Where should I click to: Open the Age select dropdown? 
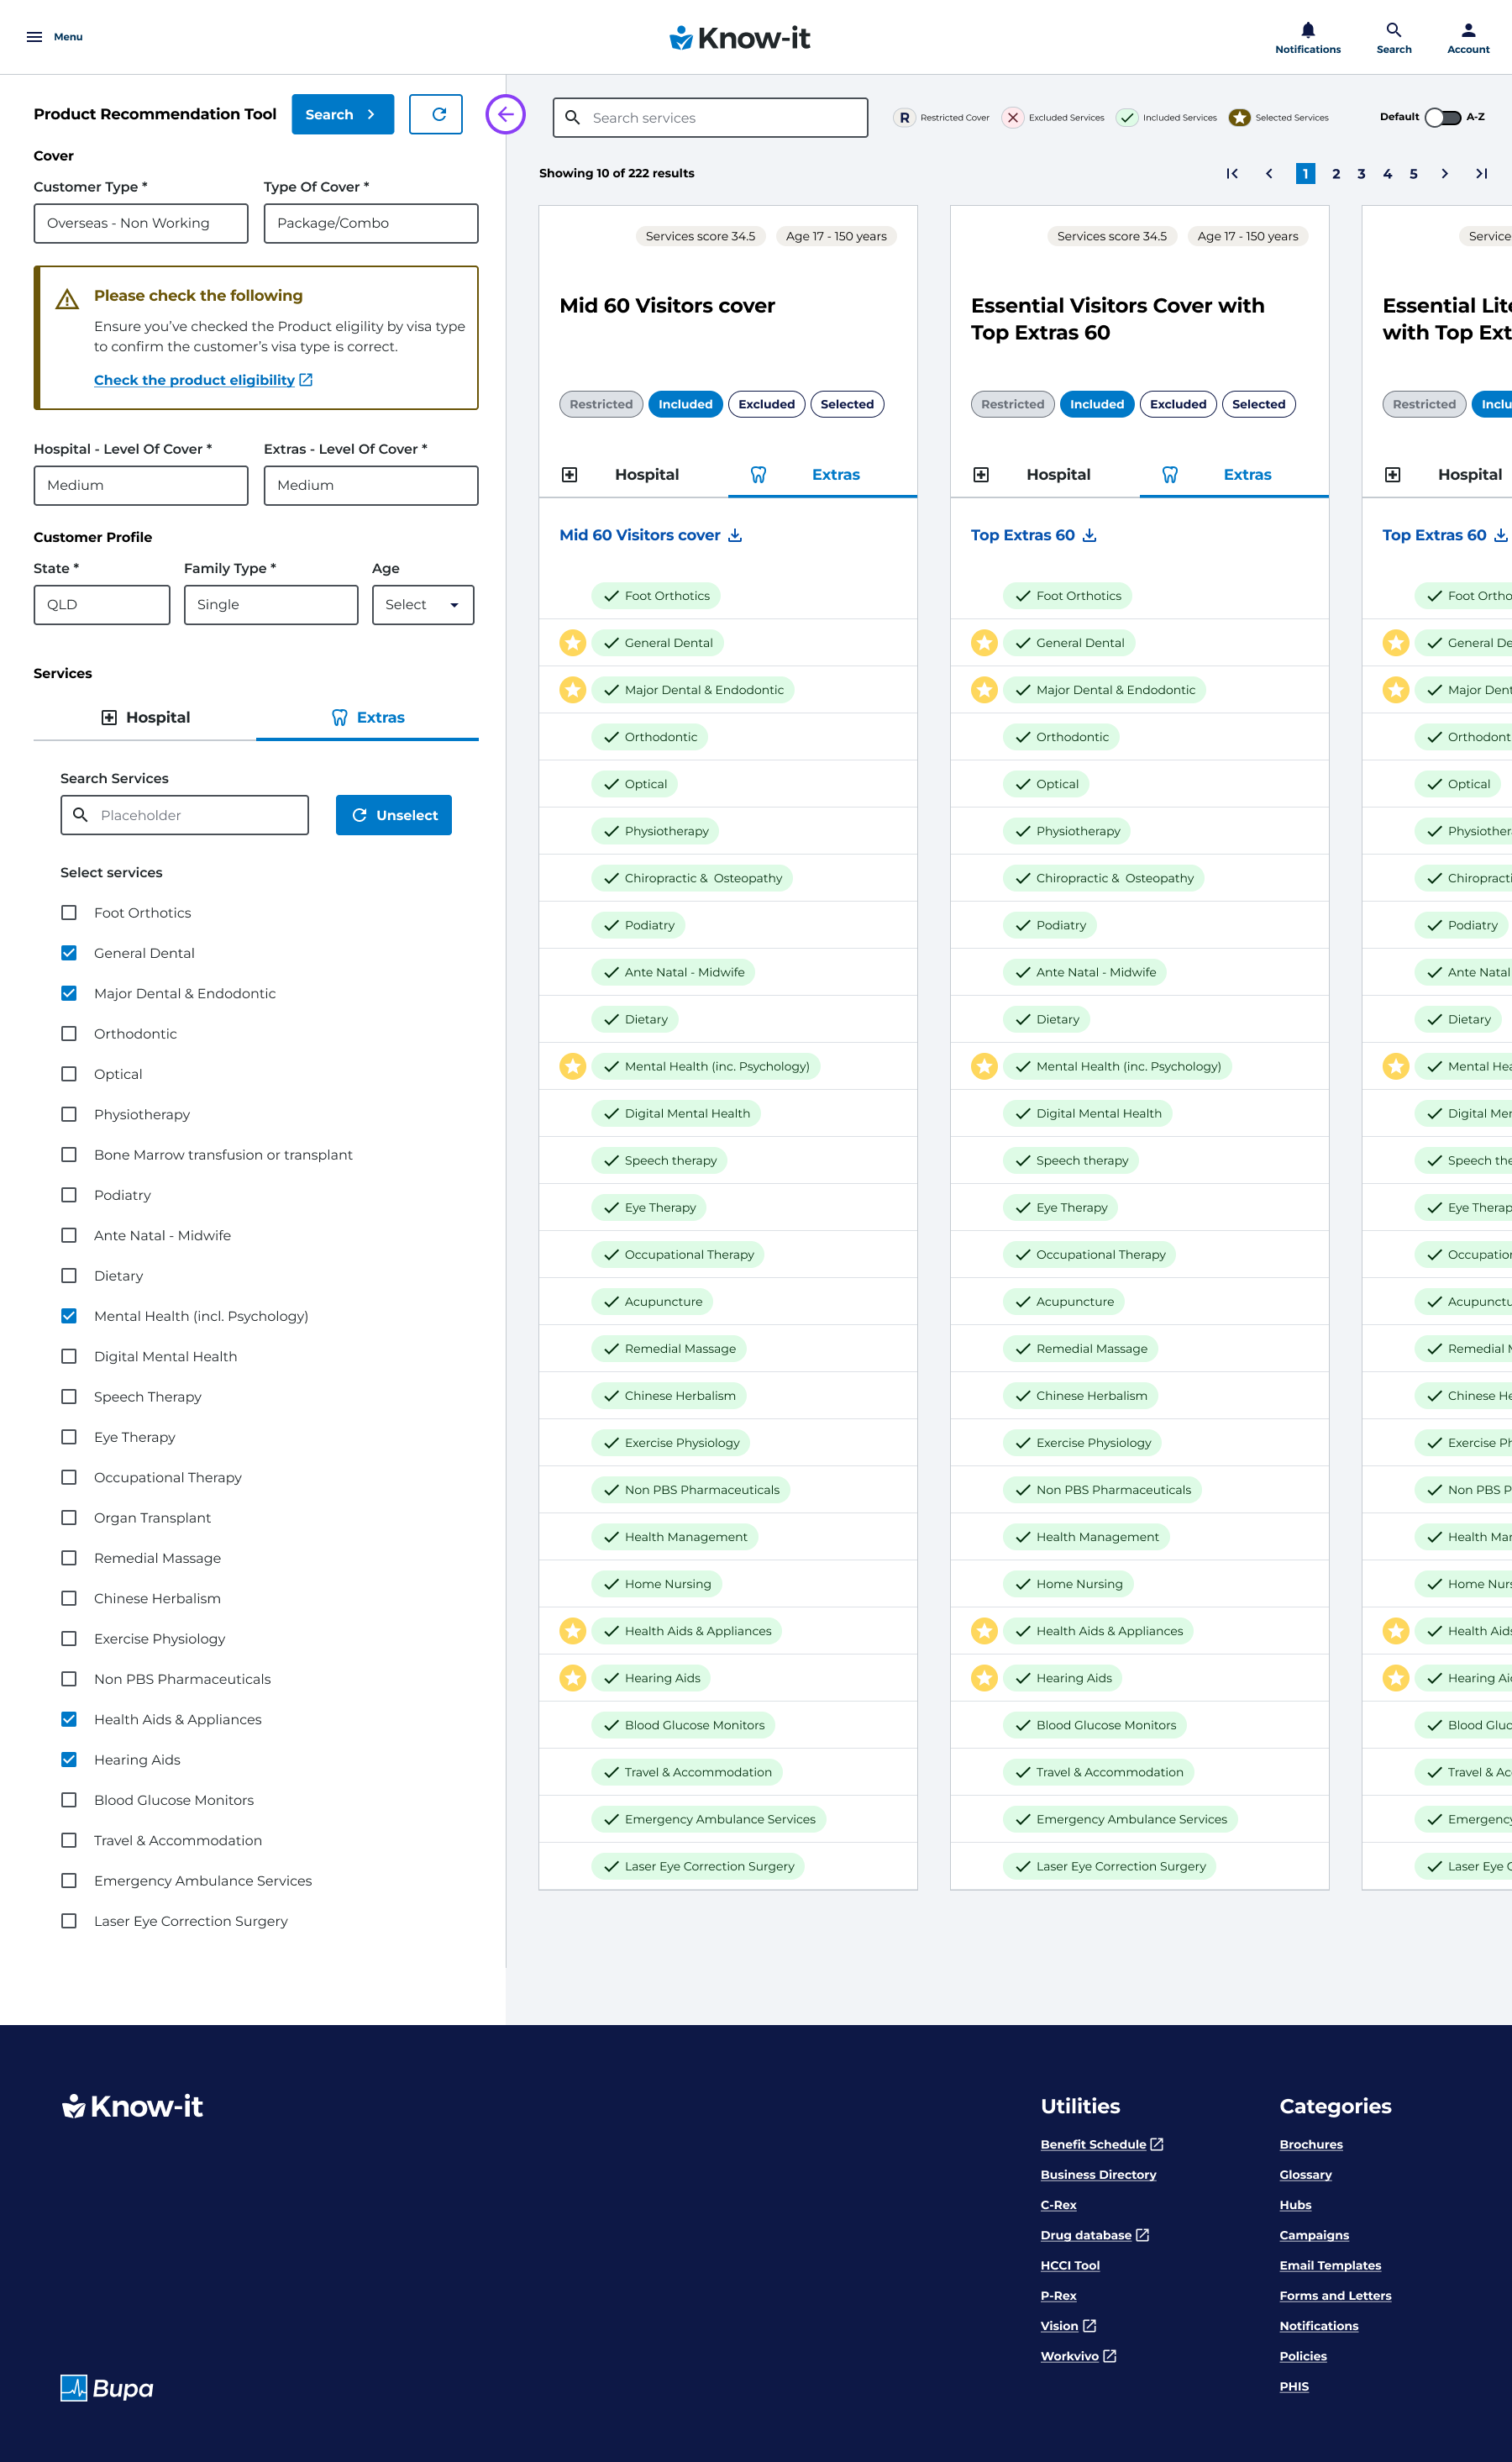pos(422,605)
